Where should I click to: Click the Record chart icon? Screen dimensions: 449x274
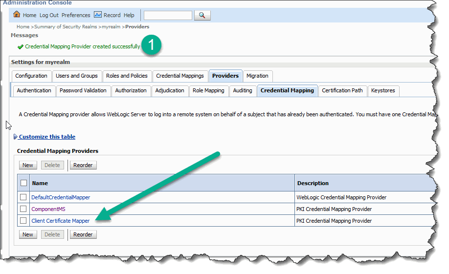tap(98, 15)
